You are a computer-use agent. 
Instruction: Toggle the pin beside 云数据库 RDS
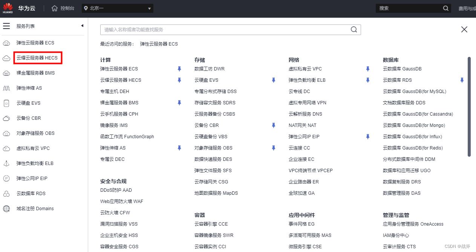coord(462,80)
